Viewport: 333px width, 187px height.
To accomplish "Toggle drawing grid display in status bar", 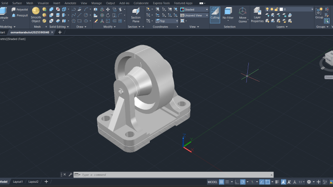I will pyautogui.click(x=221, y=182).
